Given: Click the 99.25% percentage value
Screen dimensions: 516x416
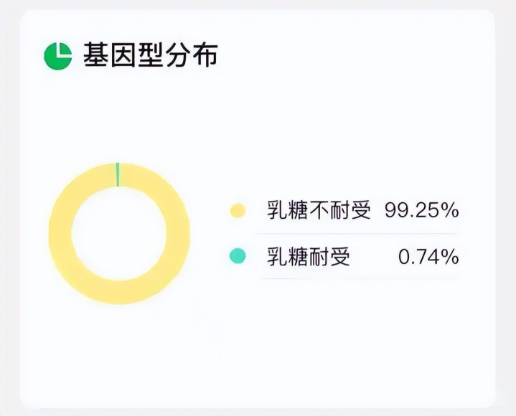Looking at the screenshot, I should (x=421, y=211).
